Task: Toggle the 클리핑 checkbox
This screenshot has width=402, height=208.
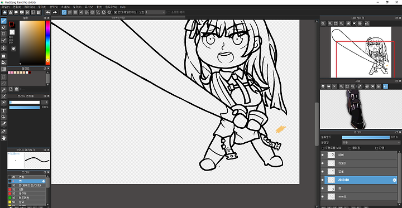Action: (350, 148)
